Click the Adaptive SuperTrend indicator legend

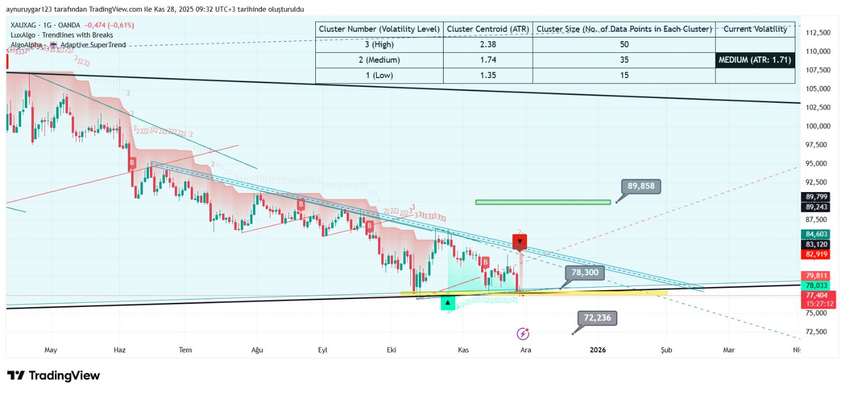93,45
